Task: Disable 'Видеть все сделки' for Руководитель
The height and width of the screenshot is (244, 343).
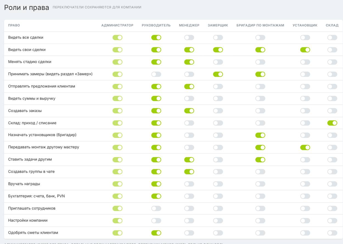Action: [156, 38]
